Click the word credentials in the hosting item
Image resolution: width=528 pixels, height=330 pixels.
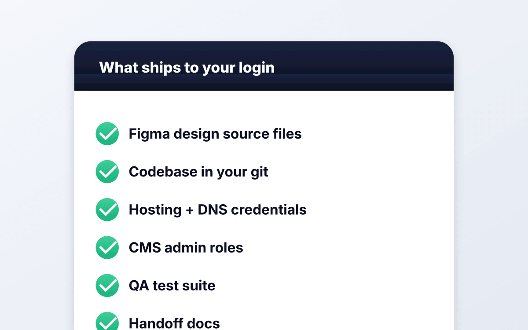coord(269,209)
